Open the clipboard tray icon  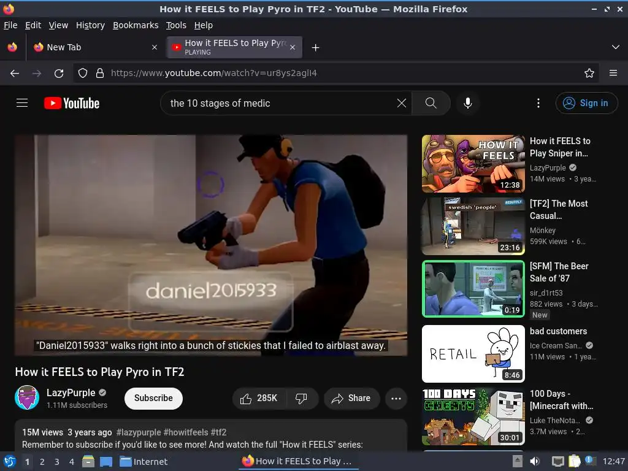[x=574, y=461]
